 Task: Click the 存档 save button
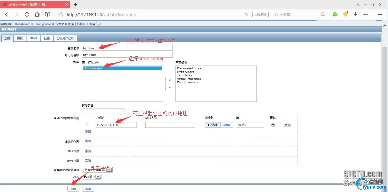73,189
